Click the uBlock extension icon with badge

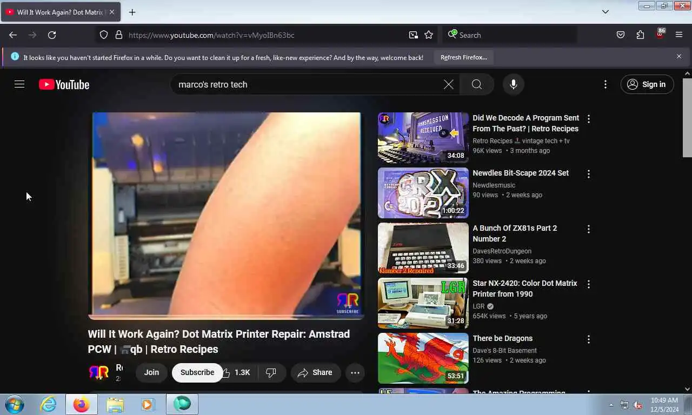(x=660, y=34)
